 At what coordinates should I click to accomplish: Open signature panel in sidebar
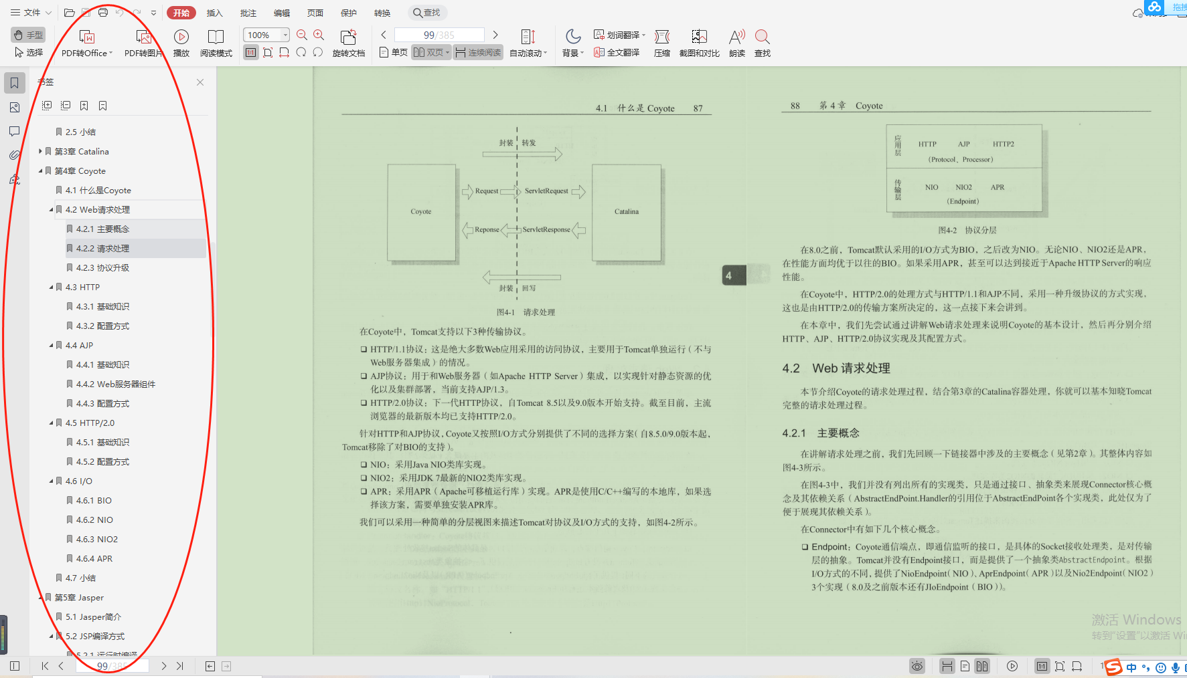click(15, 179)
